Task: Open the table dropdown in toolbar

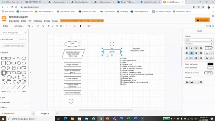Action: [89, 26]
